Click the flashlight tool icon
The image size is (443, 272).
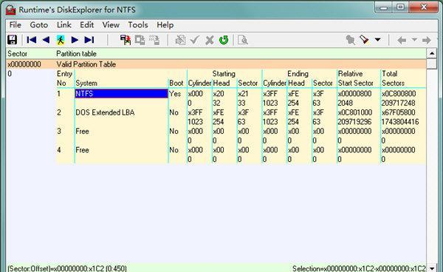(364, 40)
